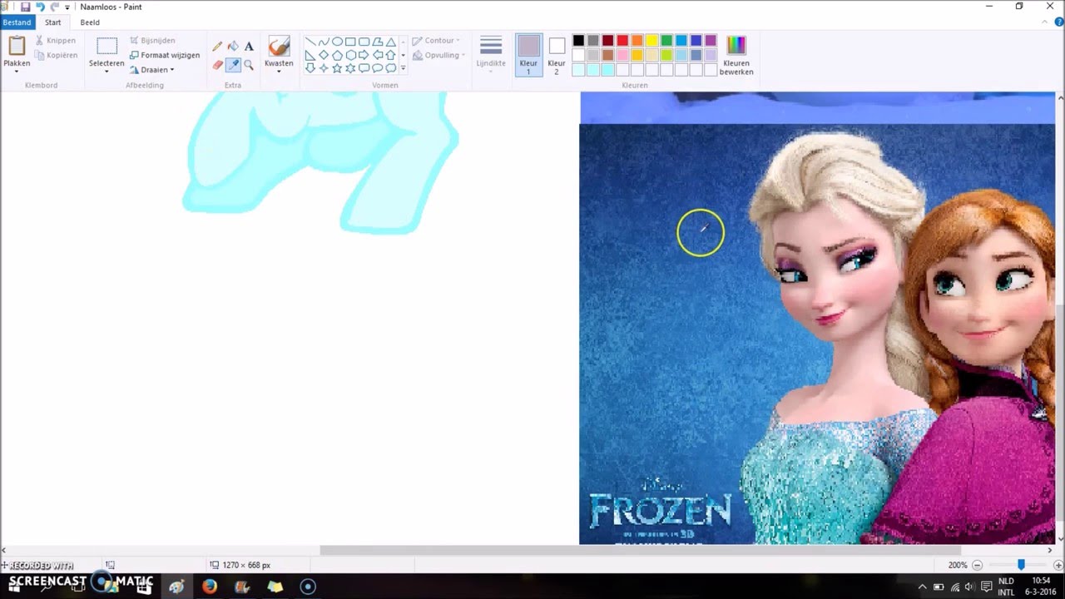
Task: Click the horizontal scrollbar thumb
Action: pyautogui.click(x=640, y=550)
